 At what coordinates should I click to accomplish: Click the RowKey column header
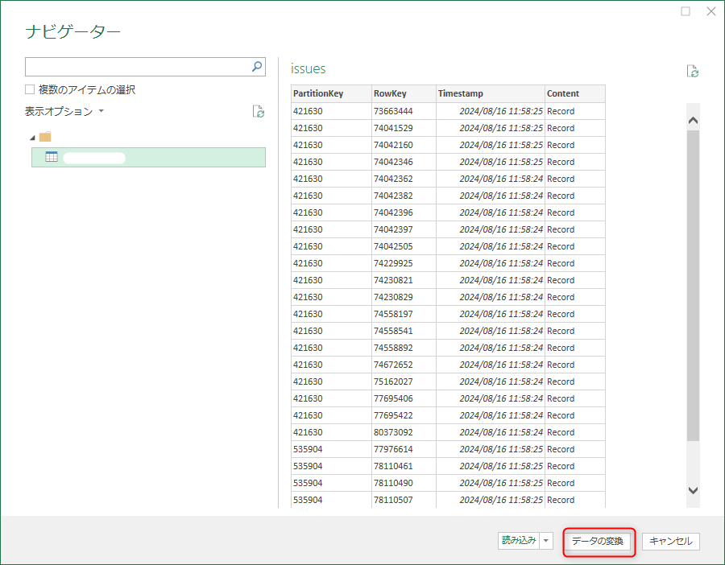click(x=404, y=93)
